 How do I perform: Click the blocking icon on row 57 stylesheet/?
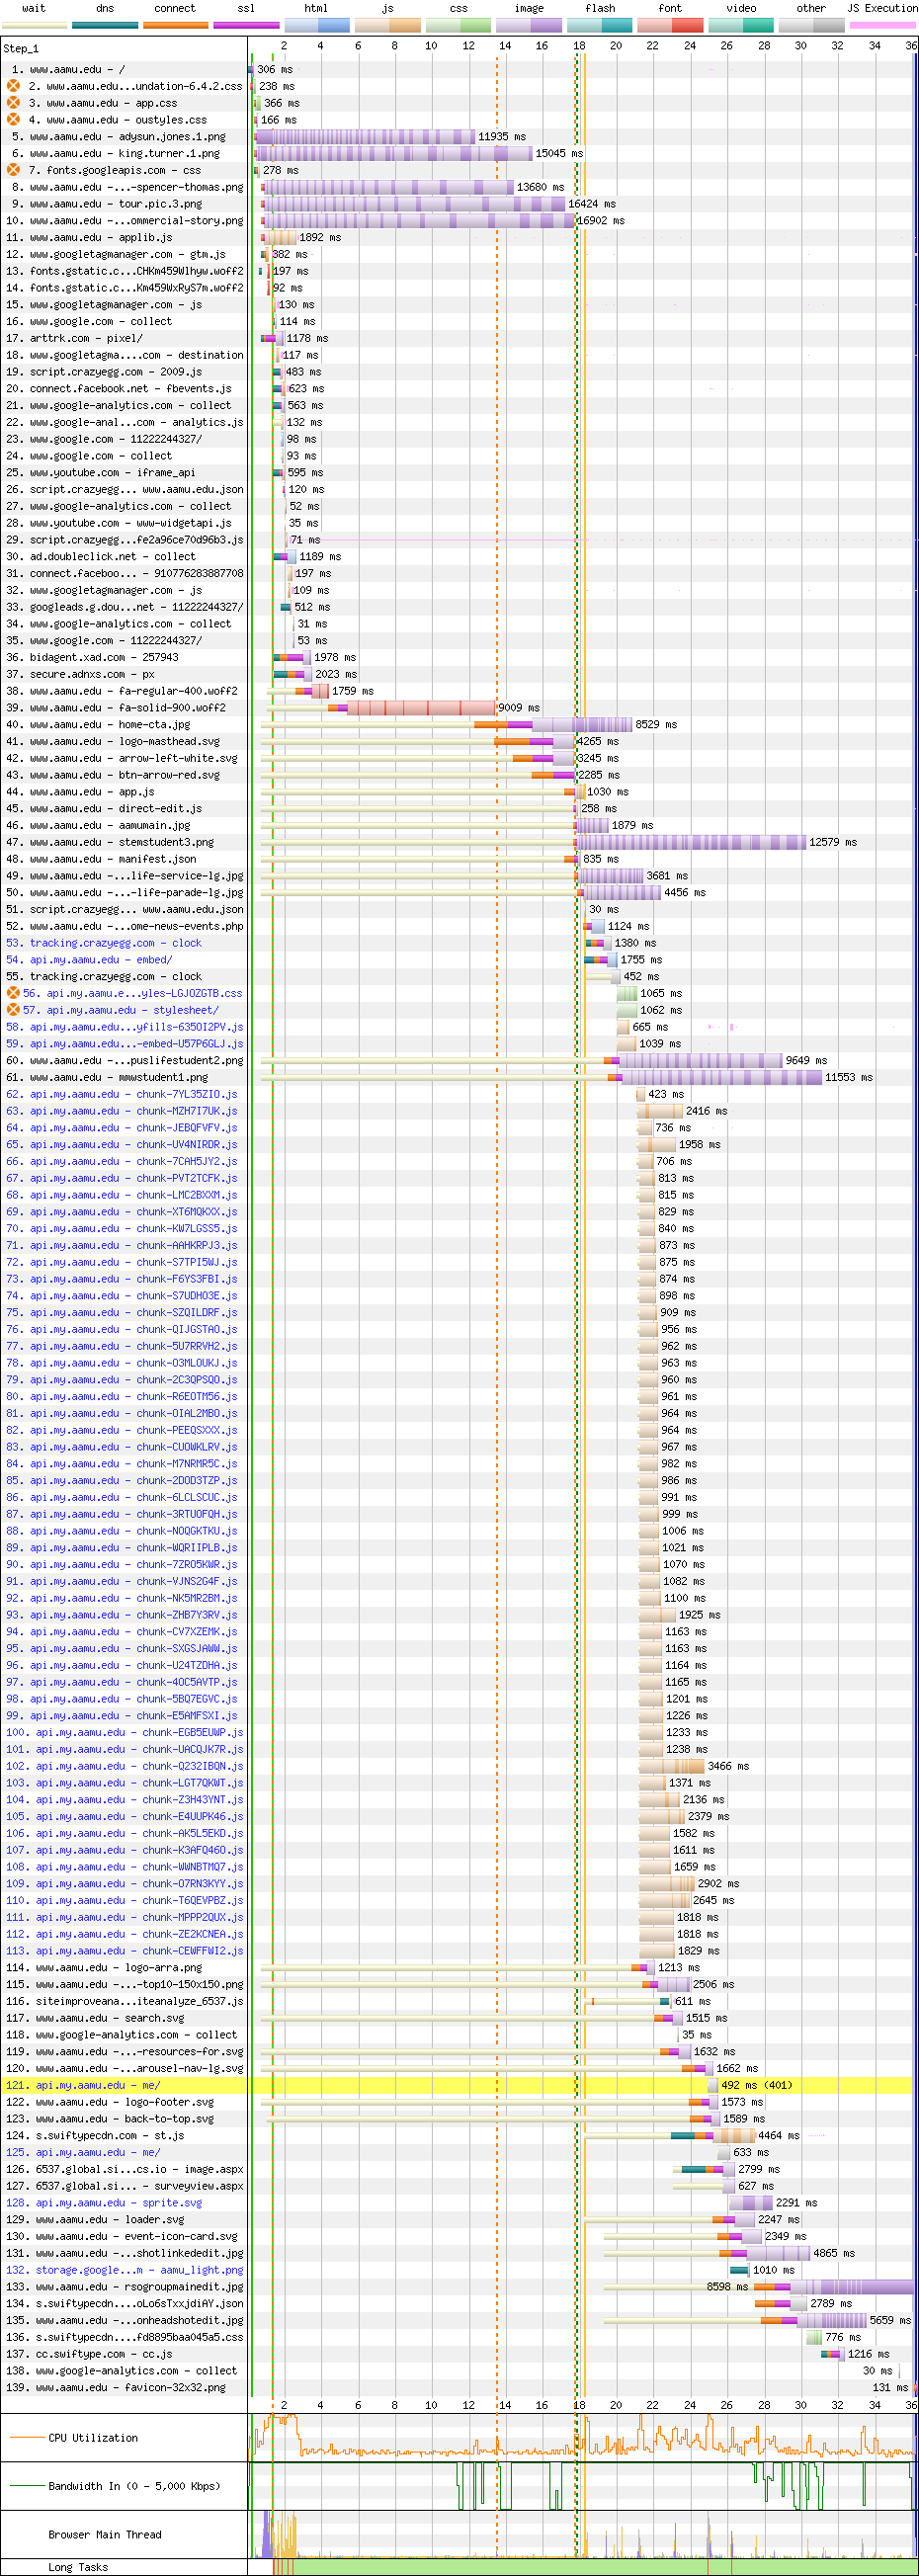[13, 1010]
